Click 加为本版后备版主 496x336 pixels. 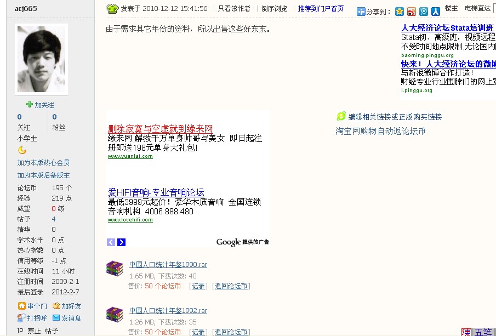click(43, 175)
